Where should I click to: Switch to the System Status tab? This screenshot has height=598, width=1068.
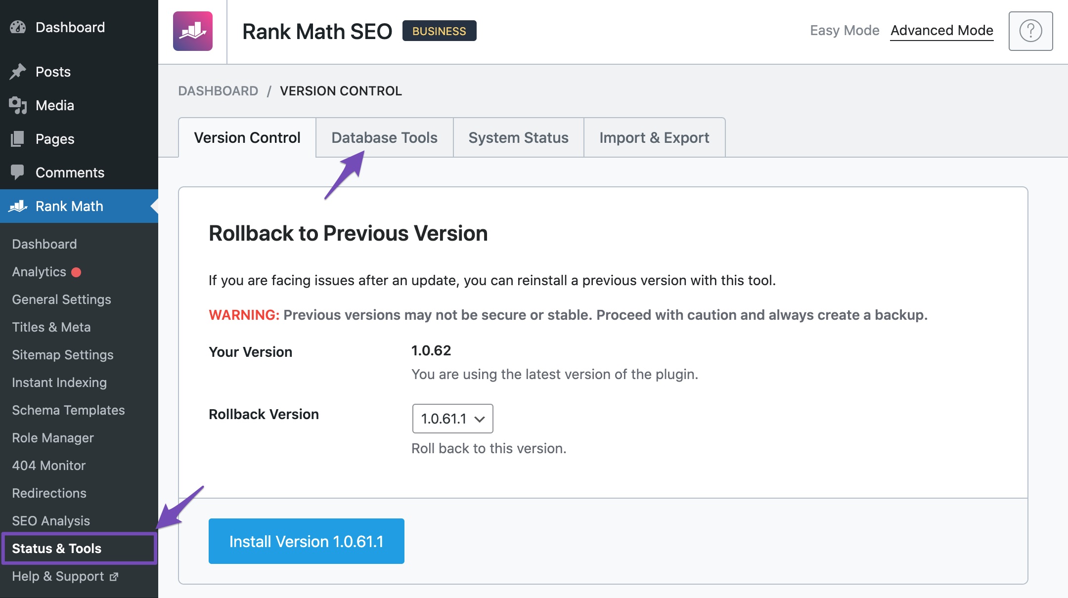[518, 137]
